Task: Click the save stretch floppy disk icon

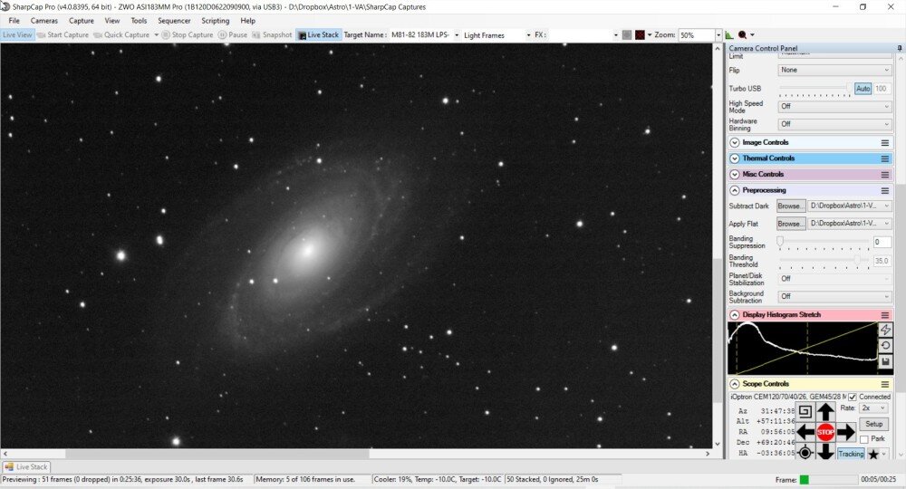Action: point(885,361)
